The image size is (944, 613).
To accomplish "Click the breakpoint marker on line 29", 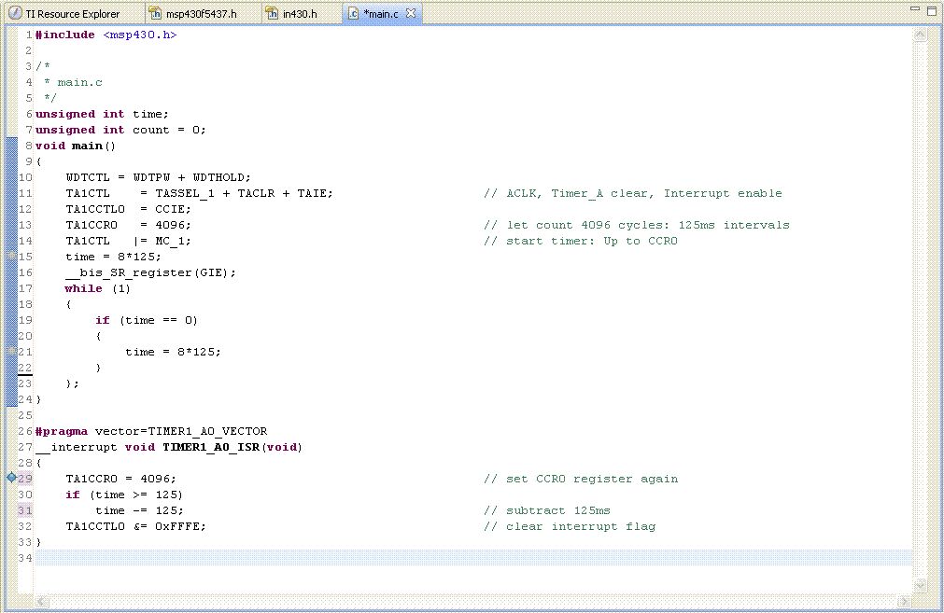I will (x=10, y=479).
